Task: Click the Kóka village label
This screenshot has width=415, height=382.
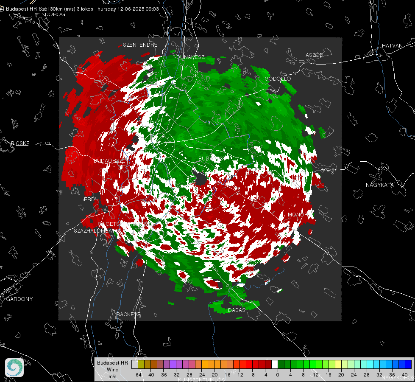Action: (342, 149)
